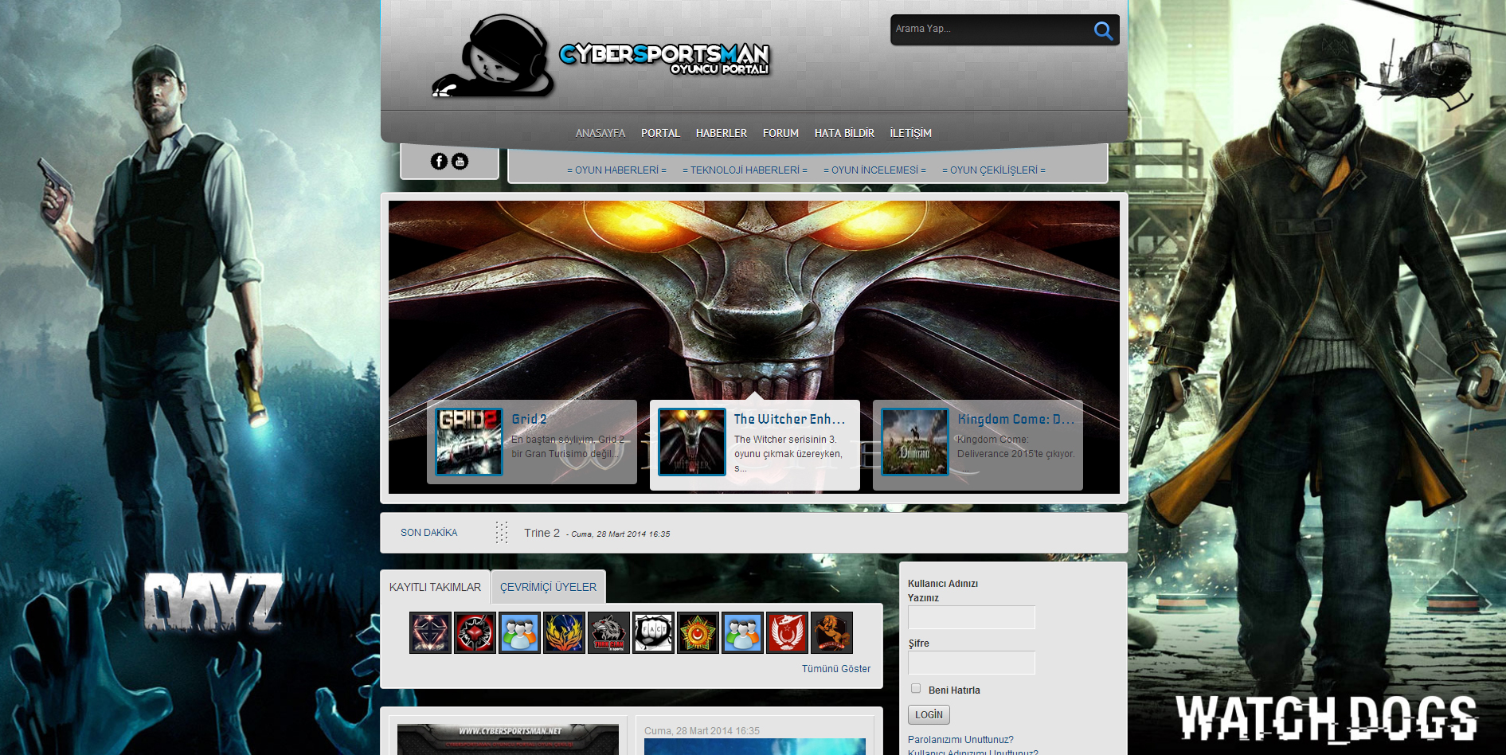This screenshot has height=755, width=1506.
Task: Open the FACT fist team avatar
Action: (653, 633)
